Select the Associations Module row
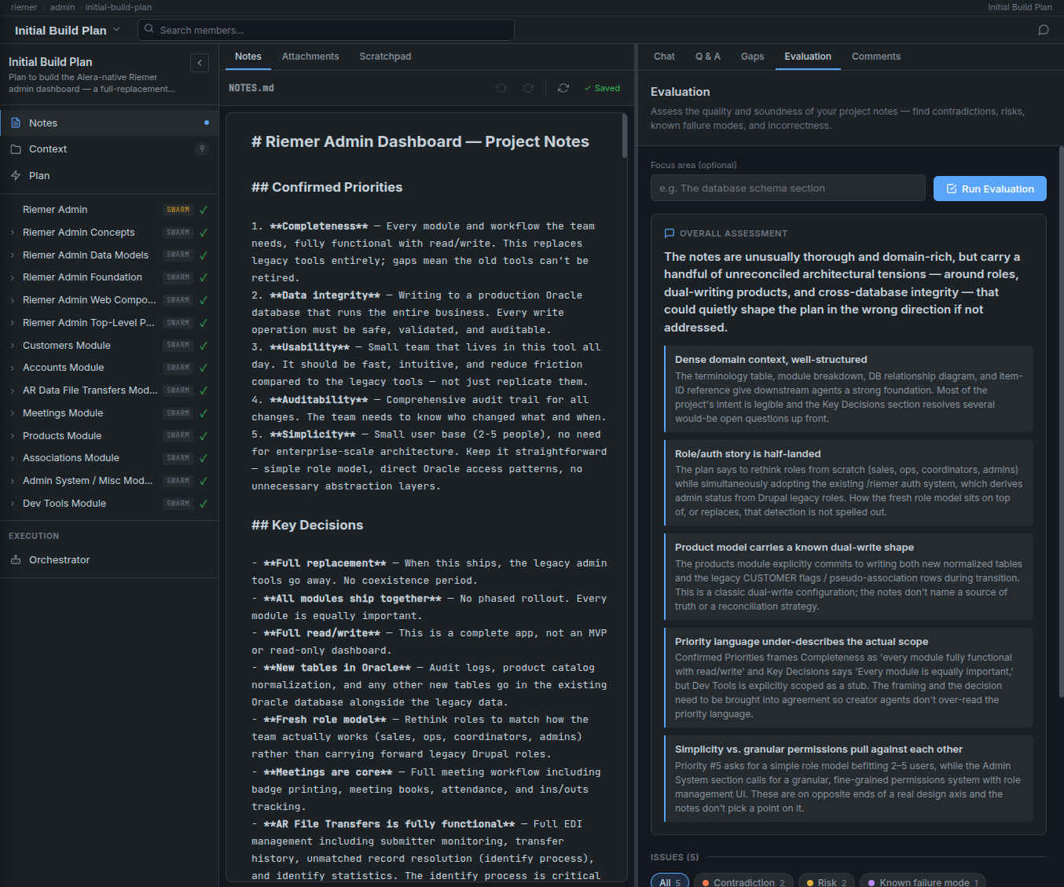This screenshot has width=1064, height=887. tap(109, 458)
